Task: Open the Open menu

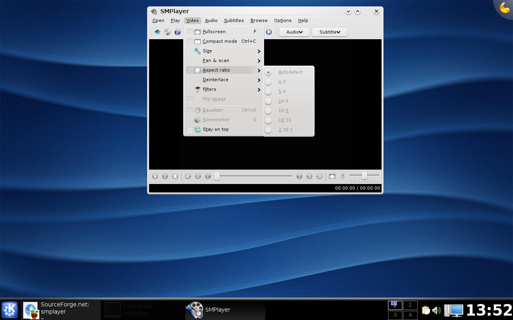Action: point(158,20)
